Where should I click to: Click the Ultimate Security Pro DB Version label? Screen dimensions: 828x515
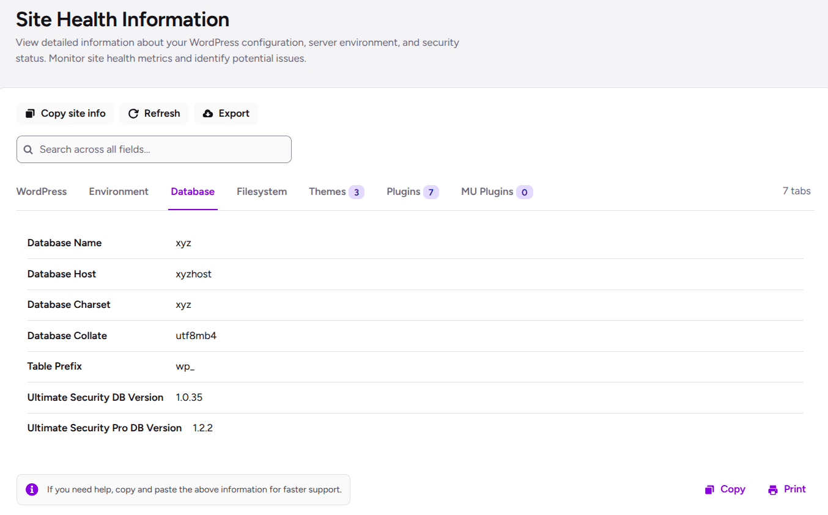[x=105, y=428]
